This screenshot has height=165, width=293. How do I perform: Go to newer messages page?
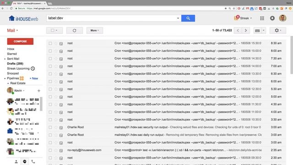(x=238, y=31)
